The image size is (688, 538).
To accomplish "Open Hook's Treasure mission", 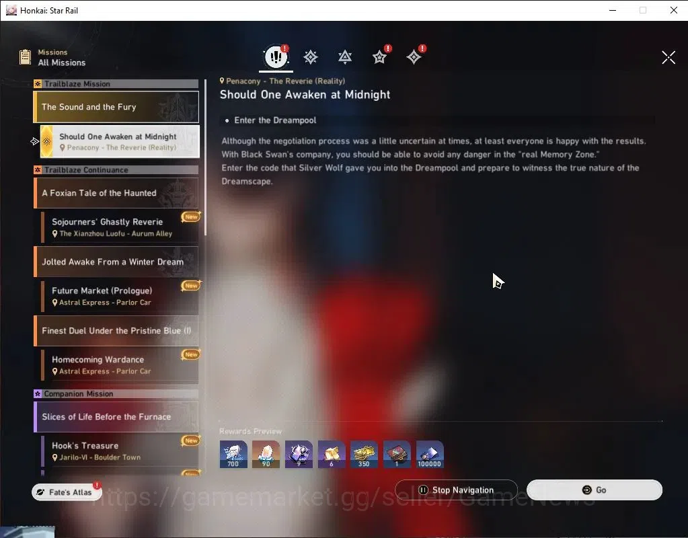I will click(x=120, y=451).
